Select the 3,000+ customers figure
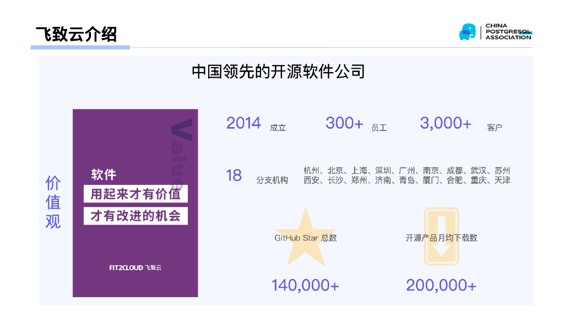The image size is (564, 317). [x=446, y=123]
